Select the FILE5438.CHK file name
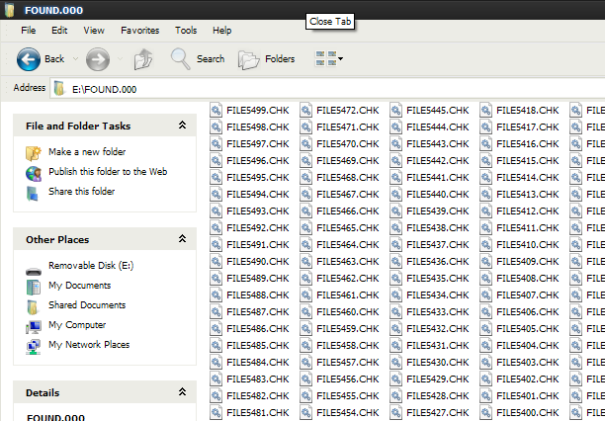 pos(438,228)
